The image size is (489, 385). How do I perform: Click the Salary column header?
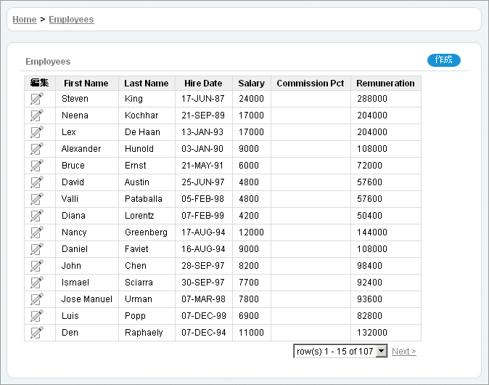click(x=251, y=84)
